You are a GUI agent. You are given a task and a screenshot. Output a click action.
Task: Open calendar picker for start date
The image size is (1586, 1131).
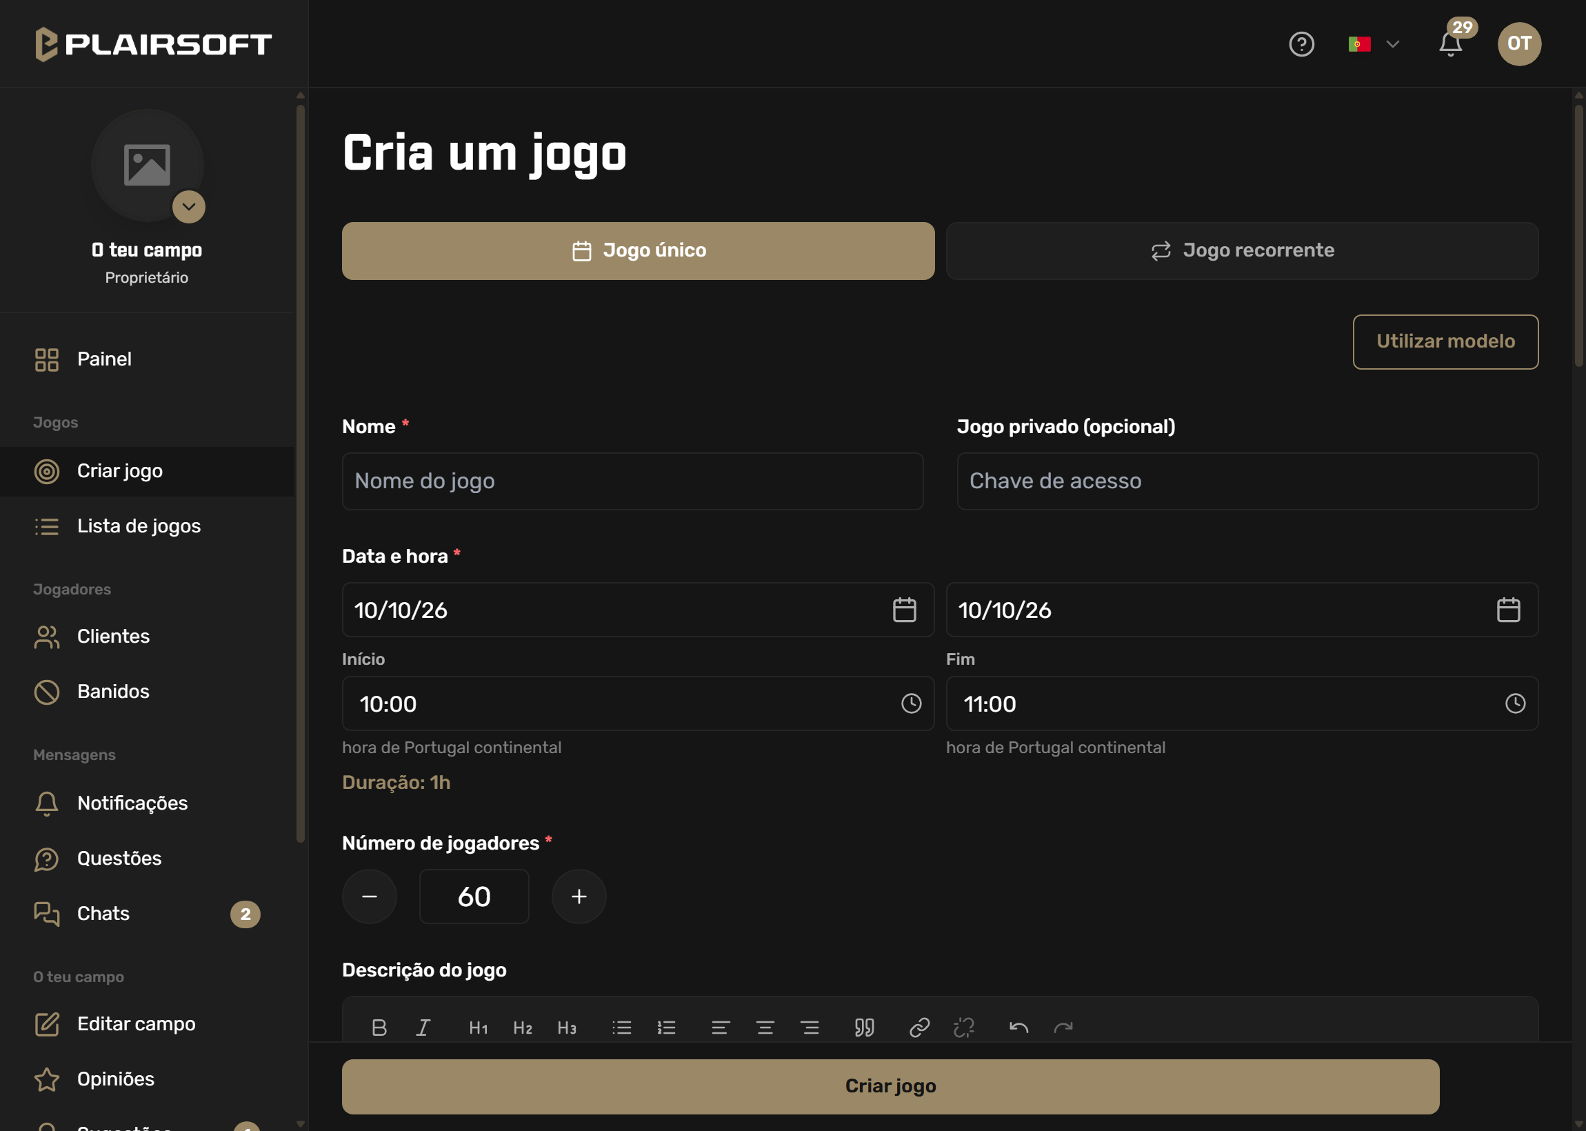point(905,610)
